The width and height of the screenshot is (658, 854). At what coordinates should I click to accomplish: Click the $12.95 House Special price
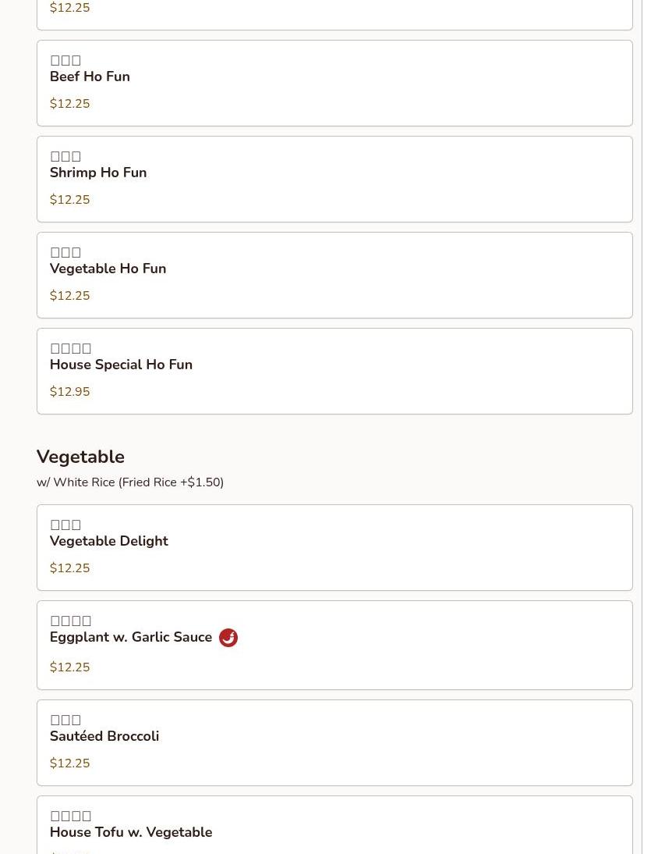coord(69,392)
